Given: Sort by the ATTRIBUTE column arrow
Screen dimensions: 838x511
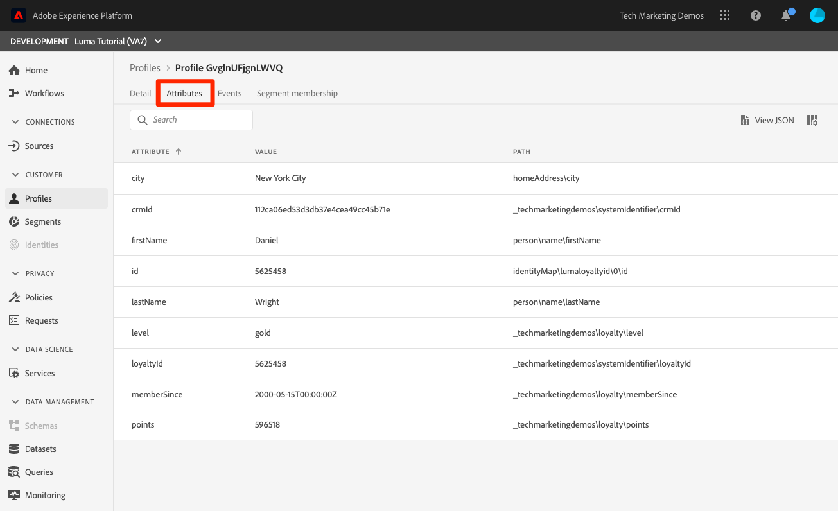Looking at the screenshot, I should [179, 152].
